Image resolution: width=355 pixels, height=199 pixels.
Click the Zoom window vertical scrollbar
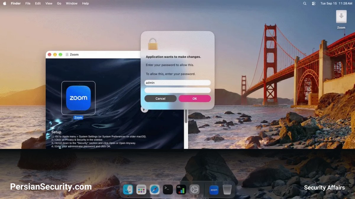point(186,116)
